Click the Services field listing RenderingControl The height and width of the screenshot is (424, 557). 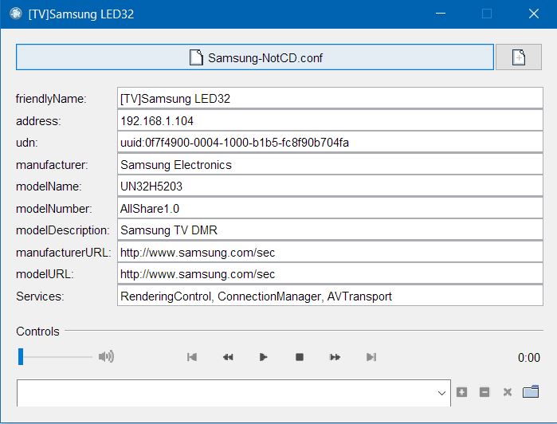(x=330, y=296)
